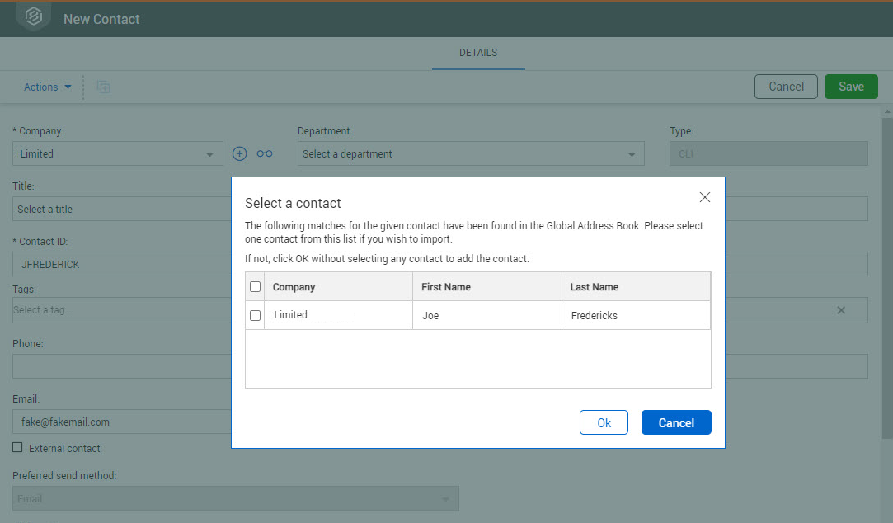
Task: Enable the External contact checkbox
Action: point(17,448)
